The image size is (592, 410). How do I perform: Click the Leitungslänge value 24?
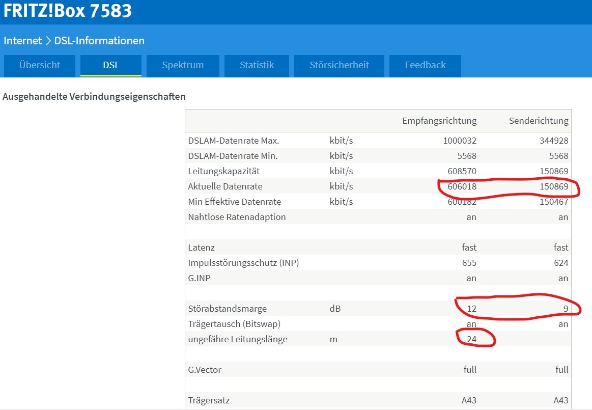coord(471,339)
